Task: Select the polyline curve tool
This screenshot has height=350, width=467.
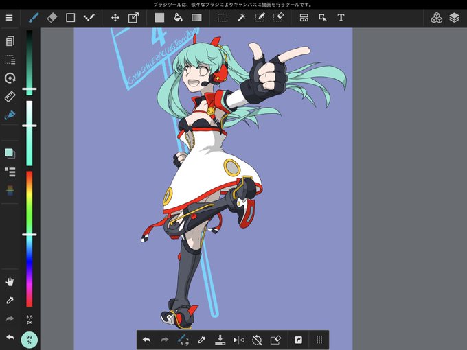Action: (x=89, y=18)
